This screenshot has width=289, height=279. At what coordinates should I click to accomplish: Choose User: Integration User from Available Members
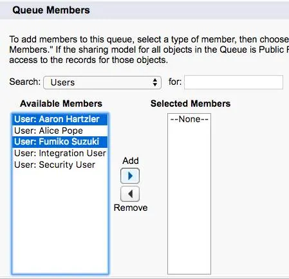60,153
